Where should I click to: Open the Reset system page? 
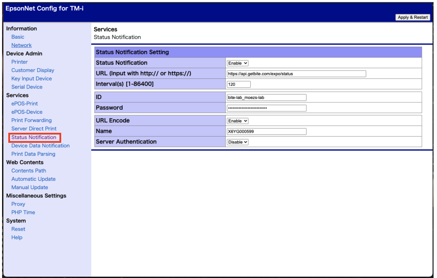pos(18,229)
